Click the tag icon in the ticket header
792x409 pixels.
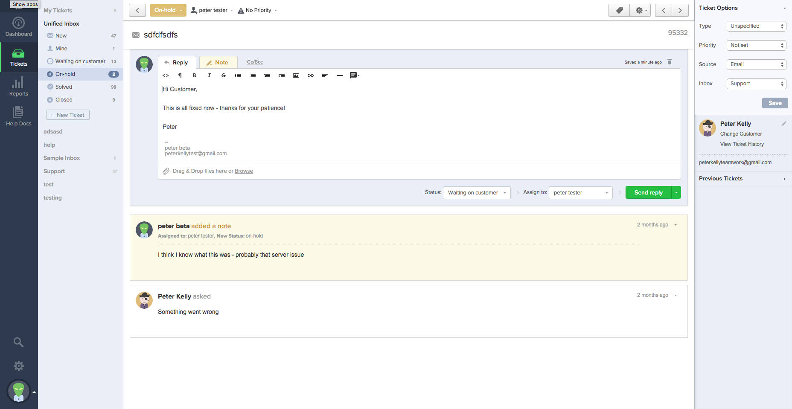619,10
